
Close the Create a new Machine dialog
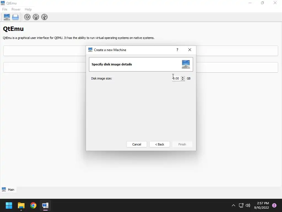click(x=190, y=50)
